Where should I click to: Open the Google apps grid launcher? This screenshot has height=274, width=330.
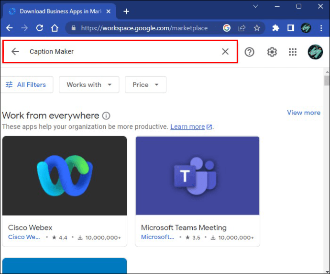point(293,52)
